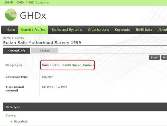Viewport: 167px width, 126px height.
Task: Open the About menu item
Action: [163, 29]
